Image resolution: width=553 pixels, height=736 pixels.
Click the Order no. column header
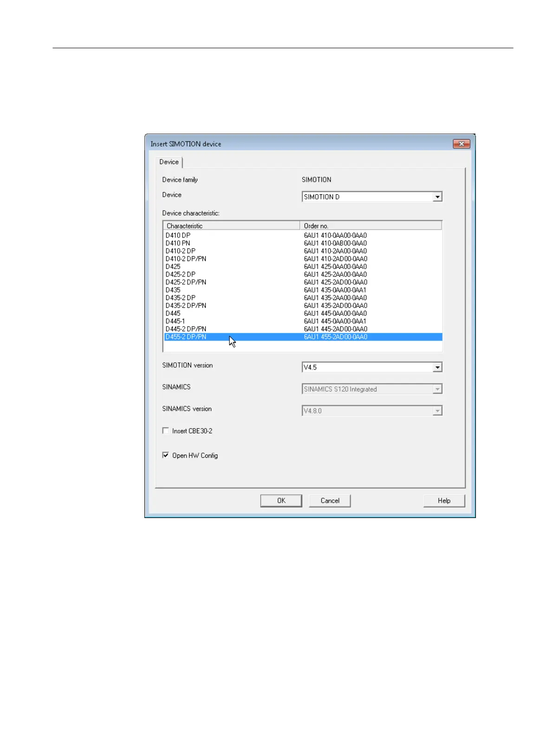point(371,226)
